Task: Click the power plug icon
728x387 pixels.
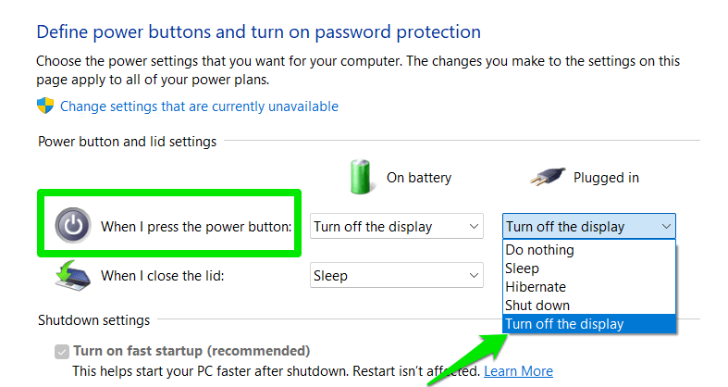Action: 546,177
